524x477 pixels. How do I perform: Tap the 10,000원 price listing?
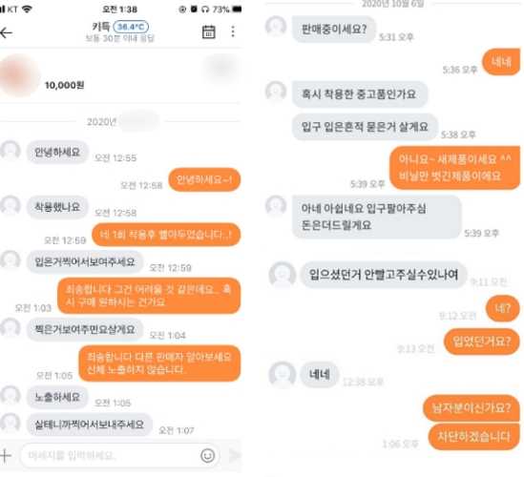(x=64, y=85)
